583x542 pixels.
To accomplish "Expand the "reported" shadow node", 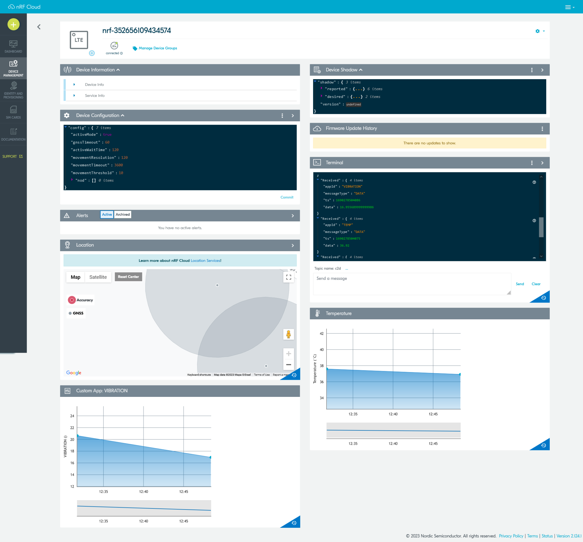I will 322,89.
